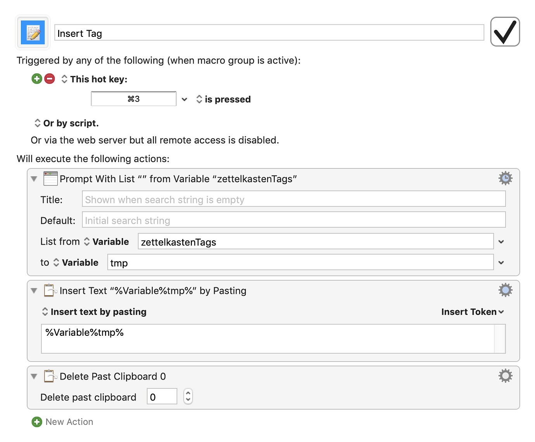Screen dimensions: 535x442
Task: Click the New Action button
Action: pyautogui.click(x=69, y=422)
